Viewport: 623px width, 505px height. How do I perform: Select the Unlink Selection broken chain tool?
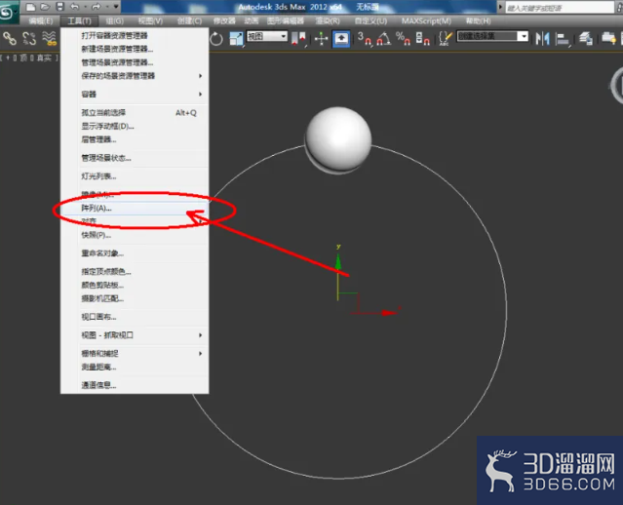pyautogui.click(x=29, y=39)
